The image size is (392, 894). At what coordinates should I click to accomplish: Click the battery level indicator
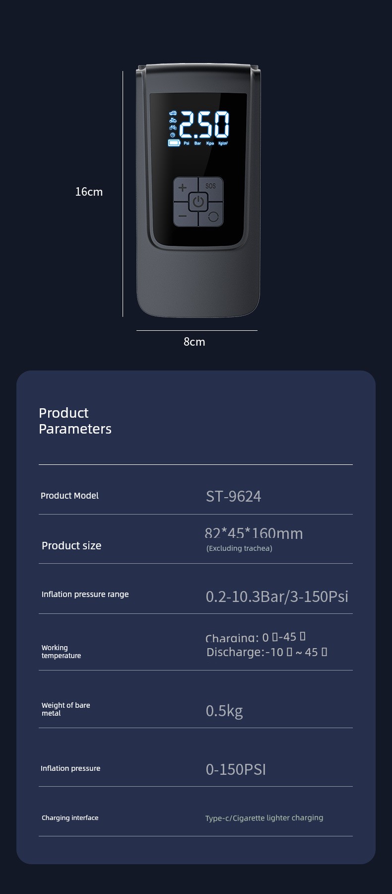tap(174, 143)
